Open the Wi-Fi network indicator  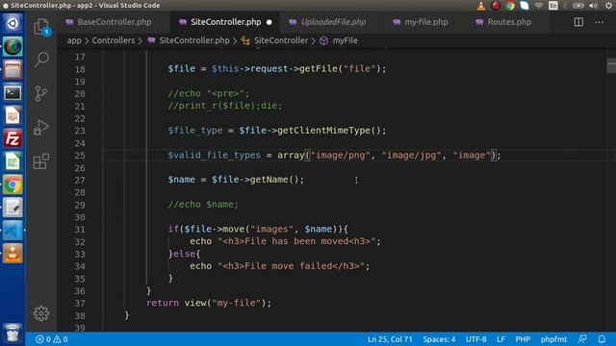point(539,6)
